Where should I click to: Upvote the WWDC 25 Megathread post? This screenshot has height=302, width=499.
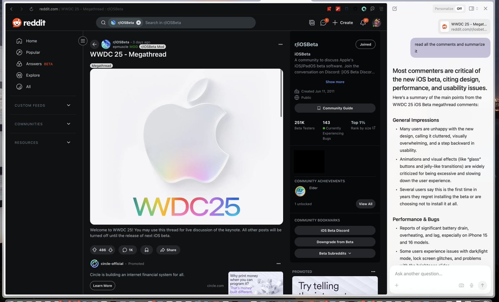(x=94, y=250)
